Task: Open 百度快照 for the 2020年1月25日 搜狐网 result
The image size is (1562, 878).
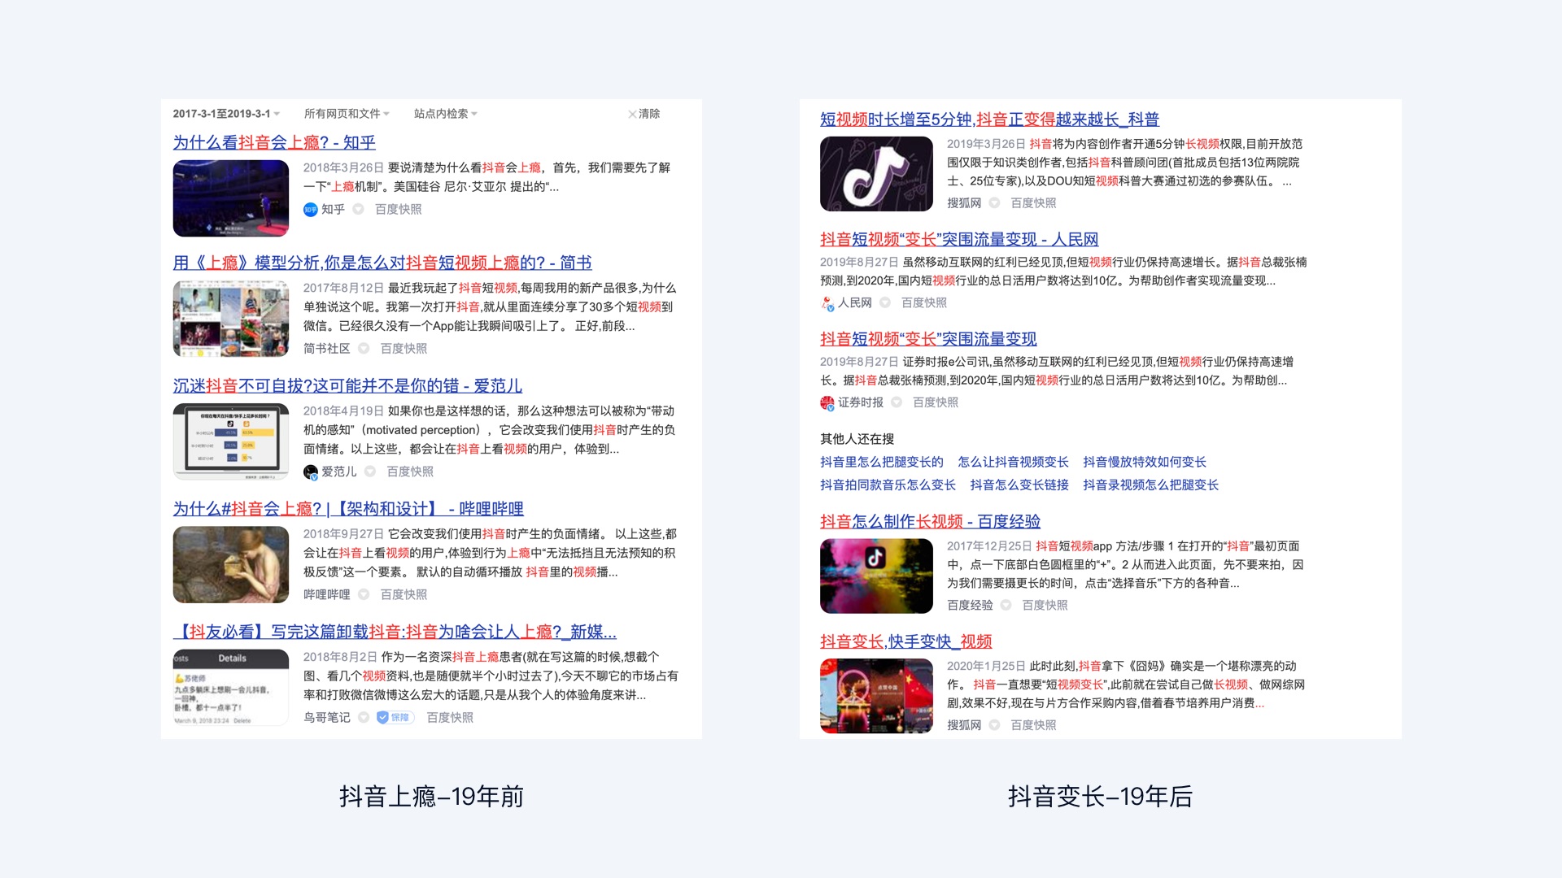Action: (x=1033, y=725)
